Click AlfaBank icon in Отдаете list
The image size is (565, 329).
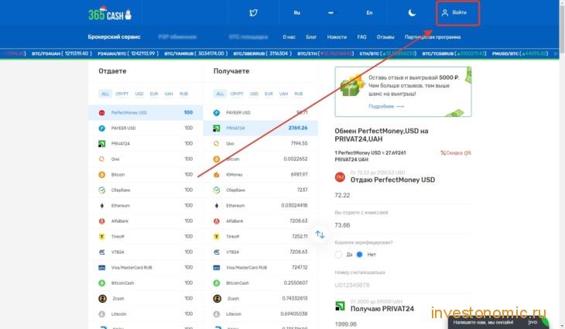tap(102, 221)
